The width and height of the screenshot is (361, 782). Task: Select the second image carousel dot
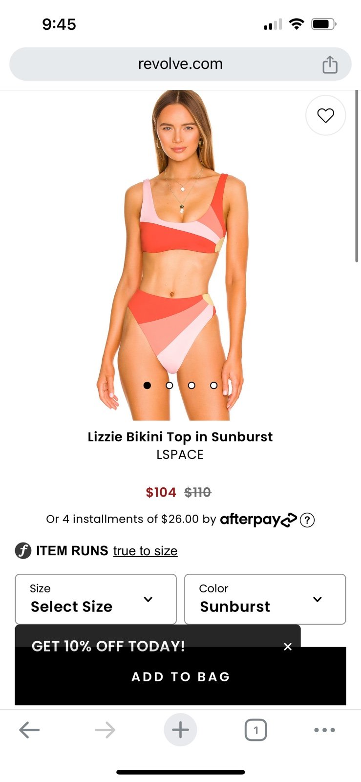pyautogui.click(x=169, y=385)
